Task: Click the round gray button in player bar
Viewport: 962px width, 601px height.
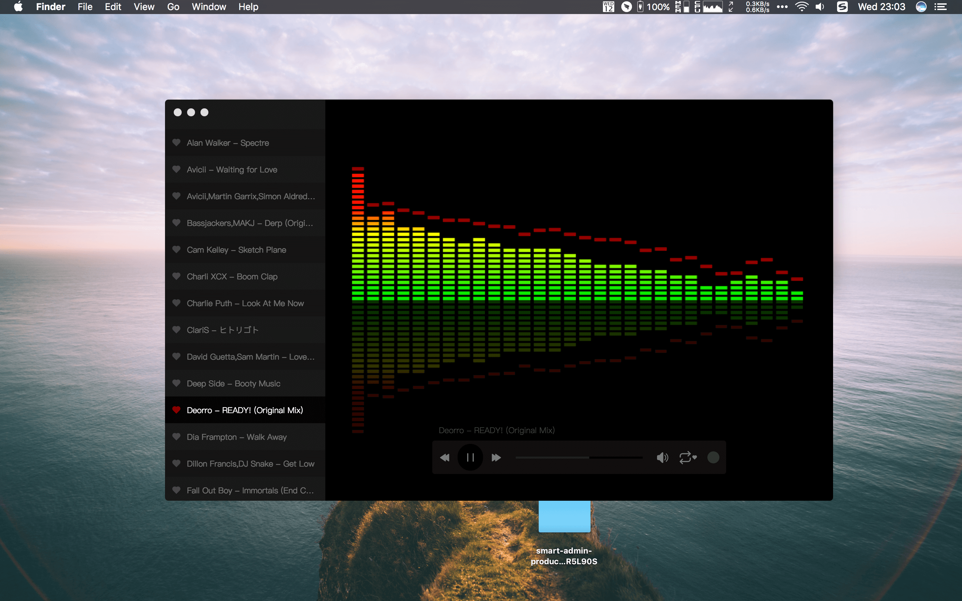Action: tap(713, 458)
